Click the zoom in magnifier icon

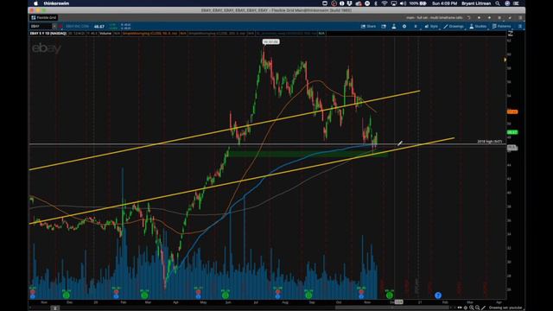pos(472,308)
